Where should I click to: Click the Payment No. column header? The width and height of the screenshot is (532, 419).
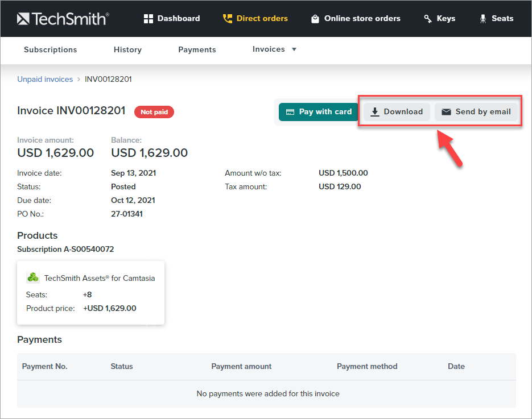(x=44, y=367)
